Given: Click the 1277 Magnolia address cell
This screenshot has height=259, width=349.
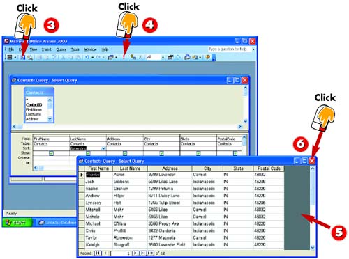Looking at the screenshot, I should (170, 238).
